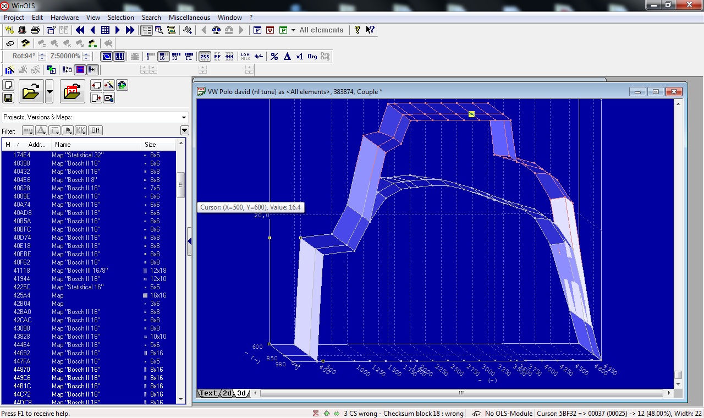Viewport: 704px width, 418px height.
Task: Click the printer icon in the toolbar
Action: tap(35, 30)
